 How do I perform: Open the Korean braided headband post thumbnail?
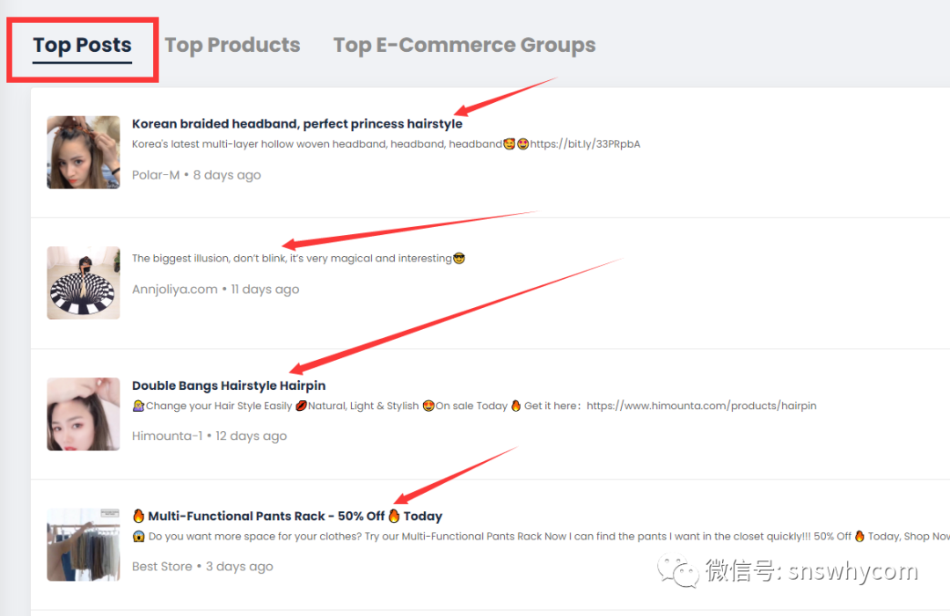(84, 152)
